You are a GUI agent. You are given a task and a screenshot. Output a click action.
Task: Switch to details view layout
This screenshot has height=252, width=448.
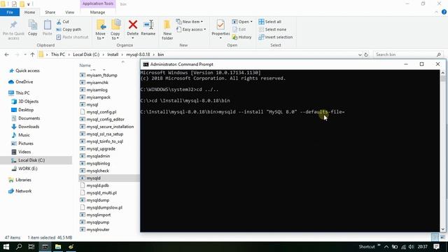click(x=435, y=237)
